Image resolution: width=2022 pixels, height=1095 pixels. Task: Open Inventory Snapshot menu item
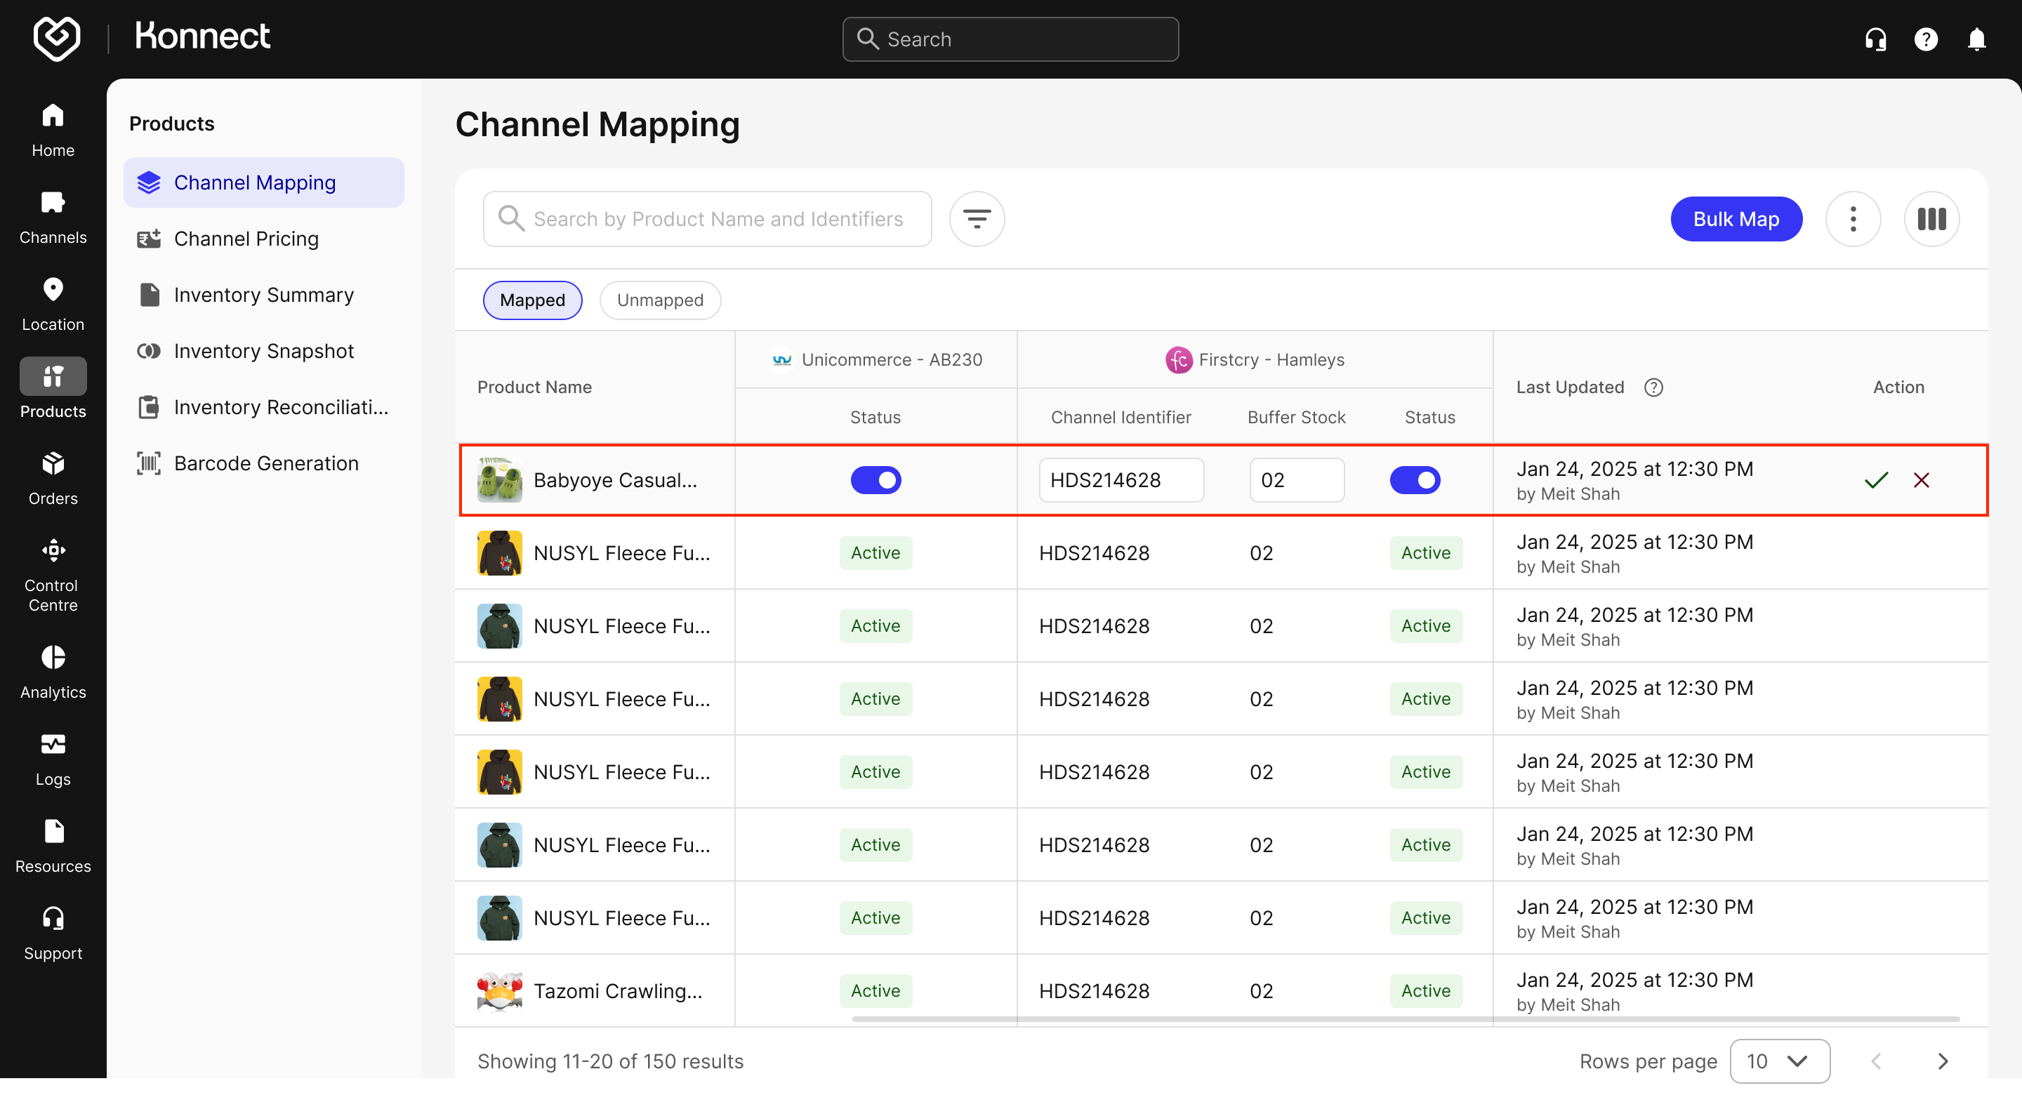[264, 351]
